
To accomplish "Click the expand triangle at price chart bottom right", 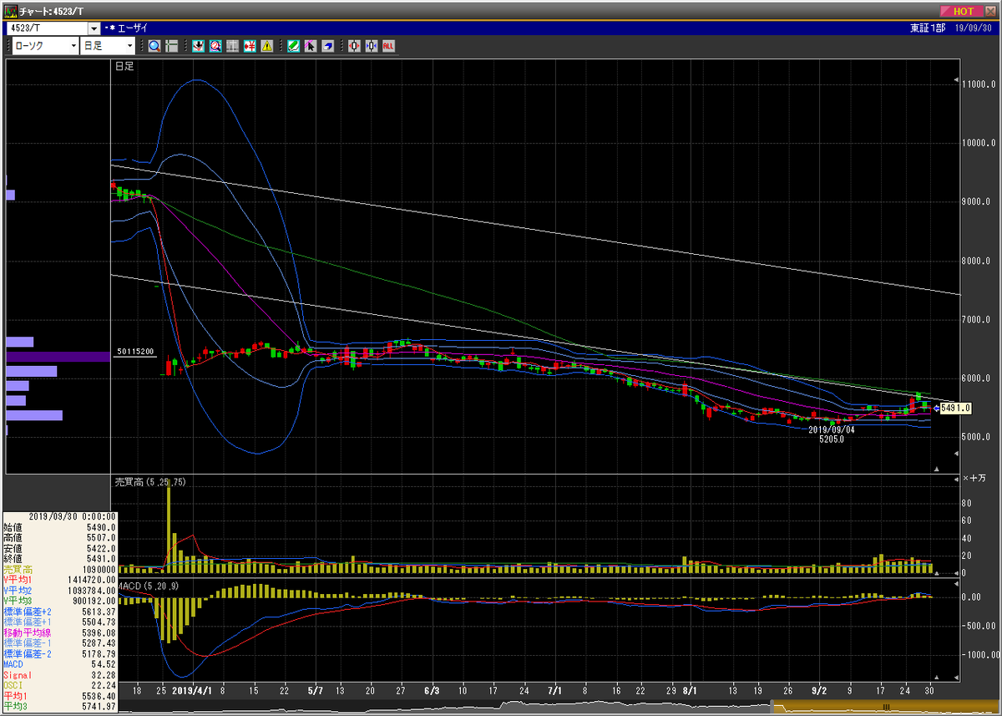I will [936, 469].
